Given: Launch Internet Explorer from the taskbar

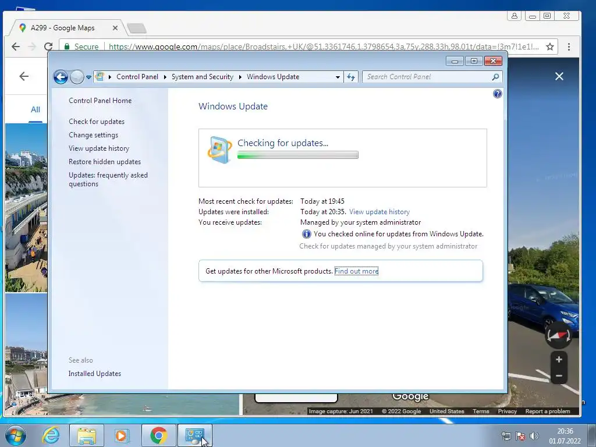Looking at the screenshot, I should [51, 435].
